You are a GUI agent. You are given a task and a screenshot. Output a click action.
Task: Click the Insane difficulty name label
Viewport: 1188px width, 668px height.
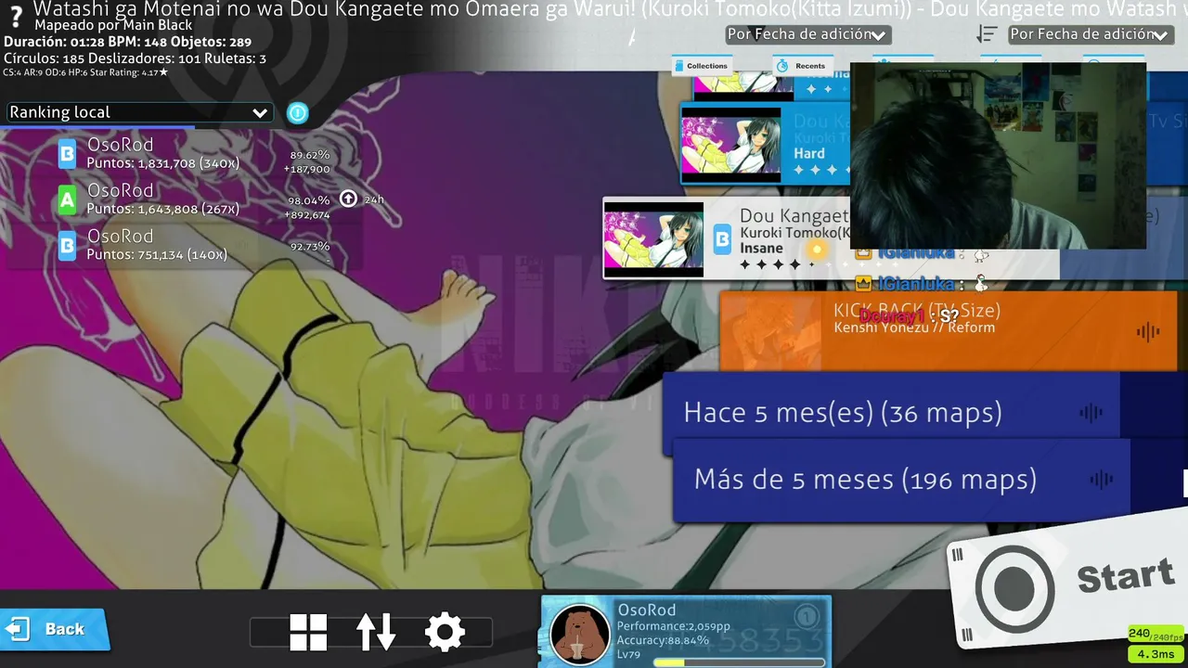pyautogui.click(x=761, y=249)
